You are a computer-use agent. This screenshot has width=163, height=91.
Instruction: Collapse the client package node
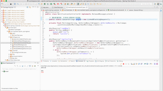pyautogui.click(x=9, y=33)
